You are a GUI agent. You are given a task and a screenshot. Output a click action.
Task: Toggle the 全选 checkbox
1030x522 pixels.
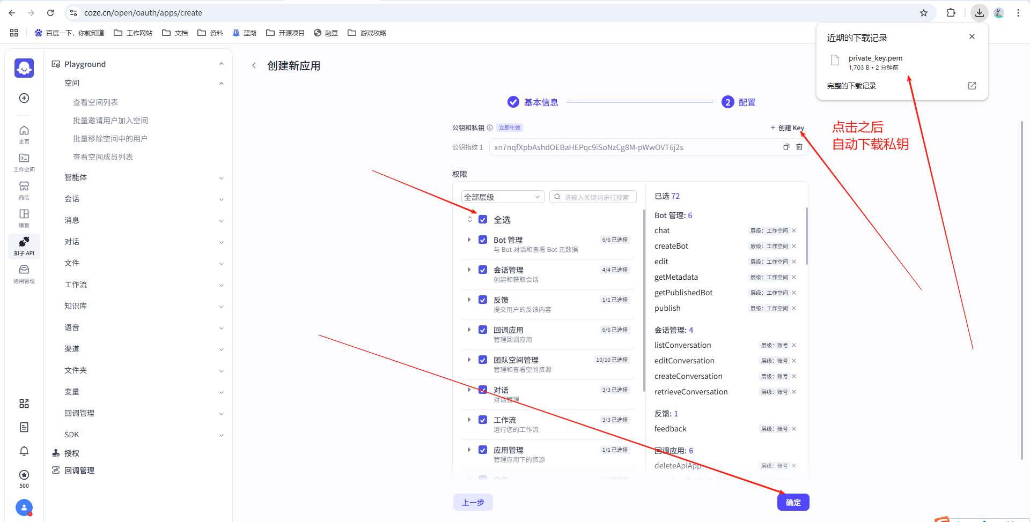point(483,219)
